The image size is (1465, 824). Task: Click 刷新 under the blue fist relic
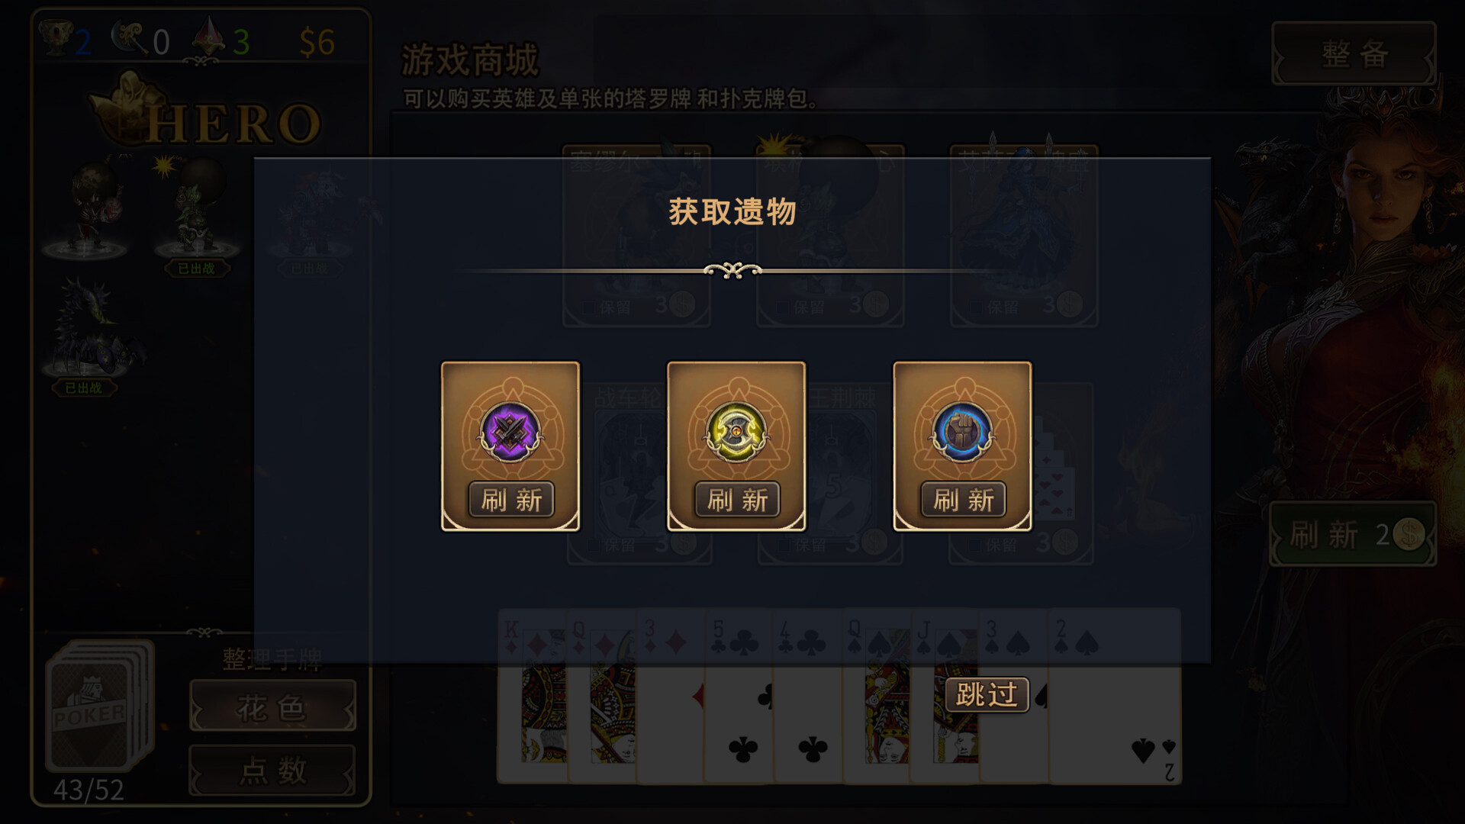point(963,501)
